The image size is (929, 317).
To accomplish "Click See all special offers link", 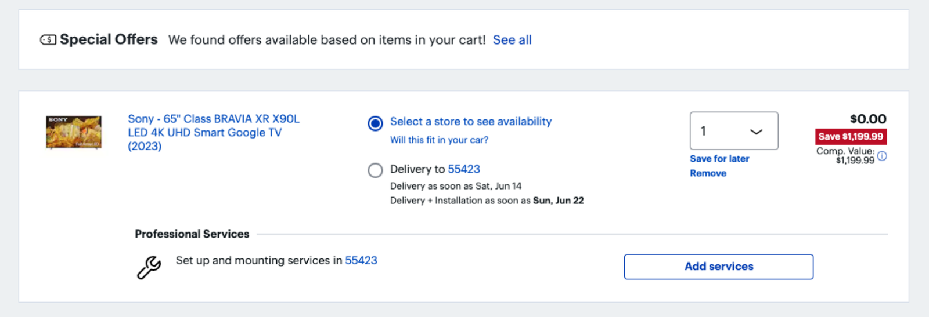I will [x=512, y=40].
